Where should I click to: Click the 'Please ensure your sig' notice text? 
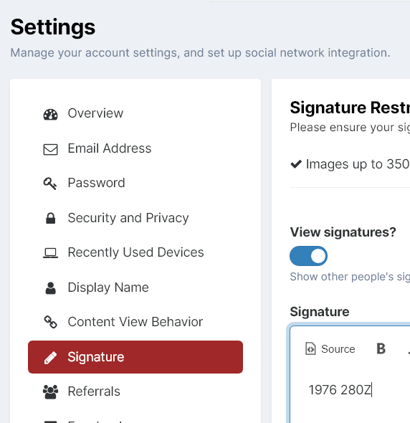[x=350, y=128]
